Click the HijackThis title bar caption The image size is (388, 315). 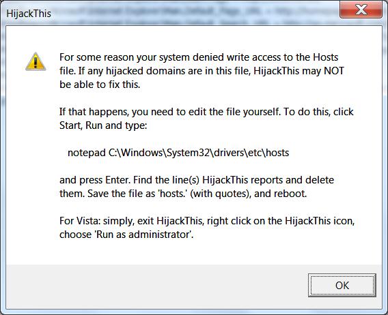point(29,14)
